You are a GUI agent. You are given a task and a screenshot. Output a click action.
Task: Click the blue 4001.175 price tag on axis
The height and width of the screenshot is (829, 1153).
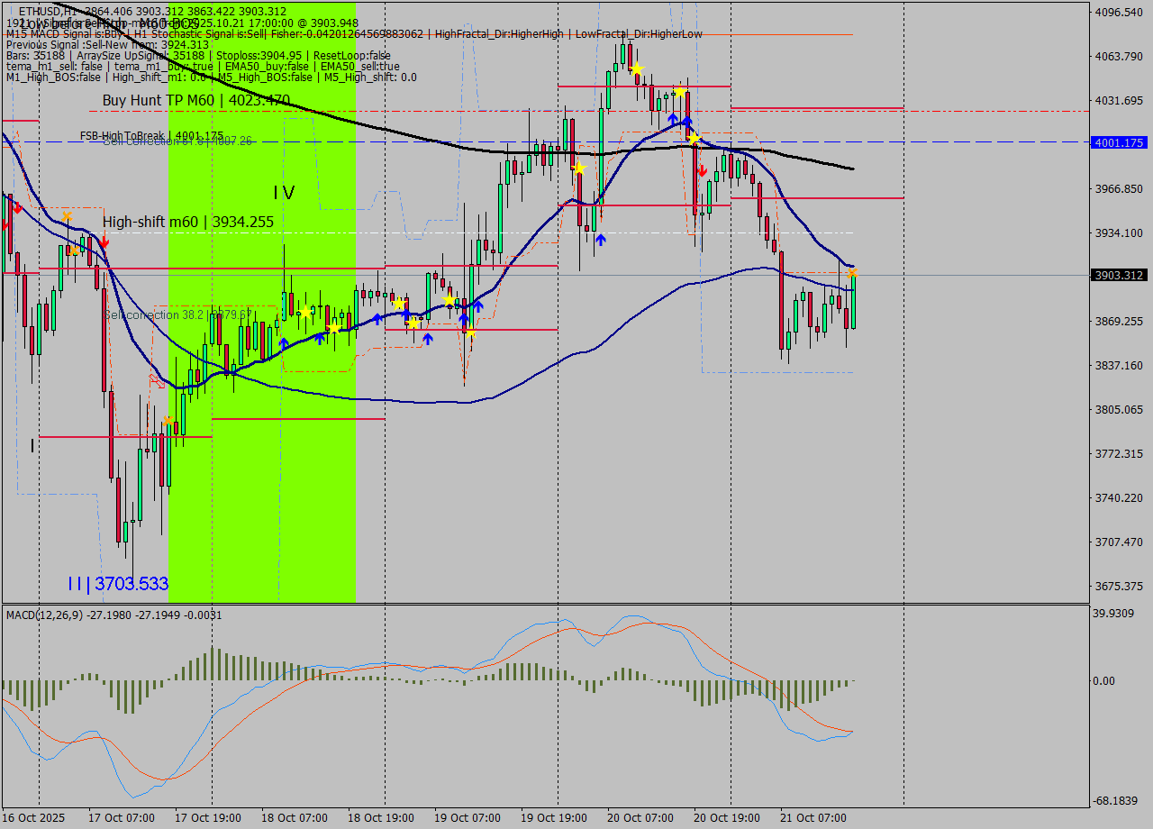(1117, 142)
